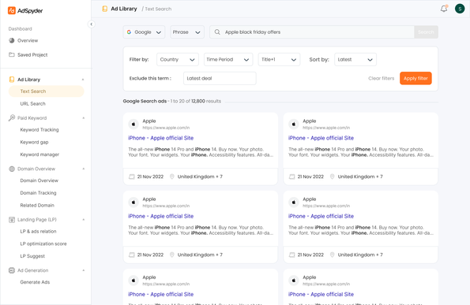This screenshot has height=305, width=470.
Task: Go to URL Search in sidebar
Action: tap(32, 104)
